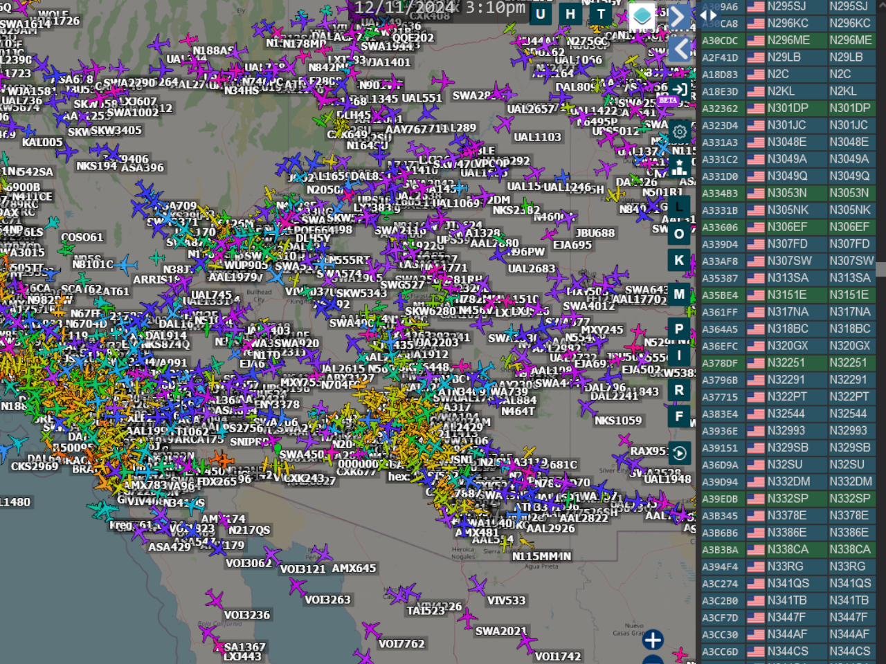This screenshot has width=886, height=664.
Task: Start the history replay playback
Action: (680, 453)
